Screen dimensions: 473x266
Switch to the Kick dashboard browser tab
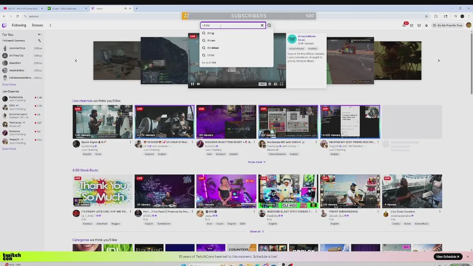tap(66, 8)
